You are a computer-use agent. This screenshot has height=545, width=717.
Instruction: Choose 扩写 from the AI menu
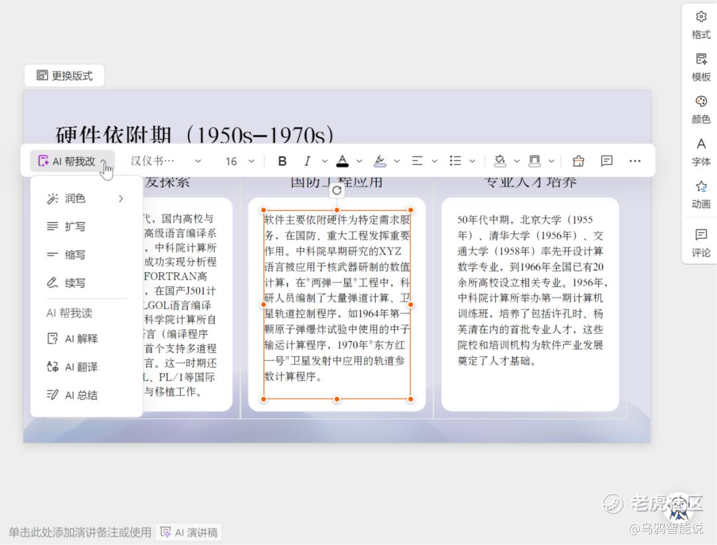(x=86, y=226)
